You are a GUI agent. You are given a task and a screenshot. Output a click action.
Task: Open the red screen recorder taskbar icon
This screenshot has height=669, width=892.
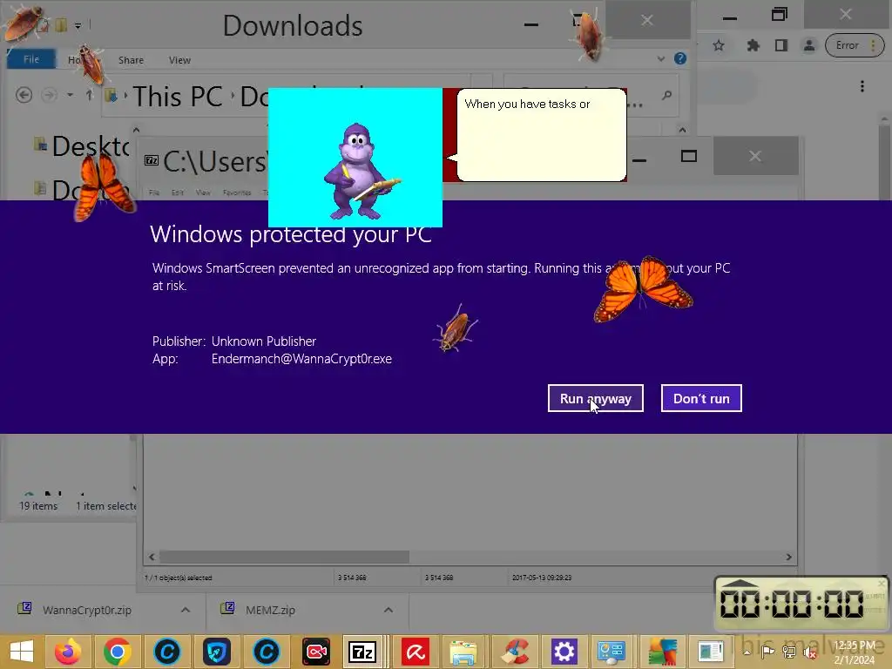[x=315, y=652]
